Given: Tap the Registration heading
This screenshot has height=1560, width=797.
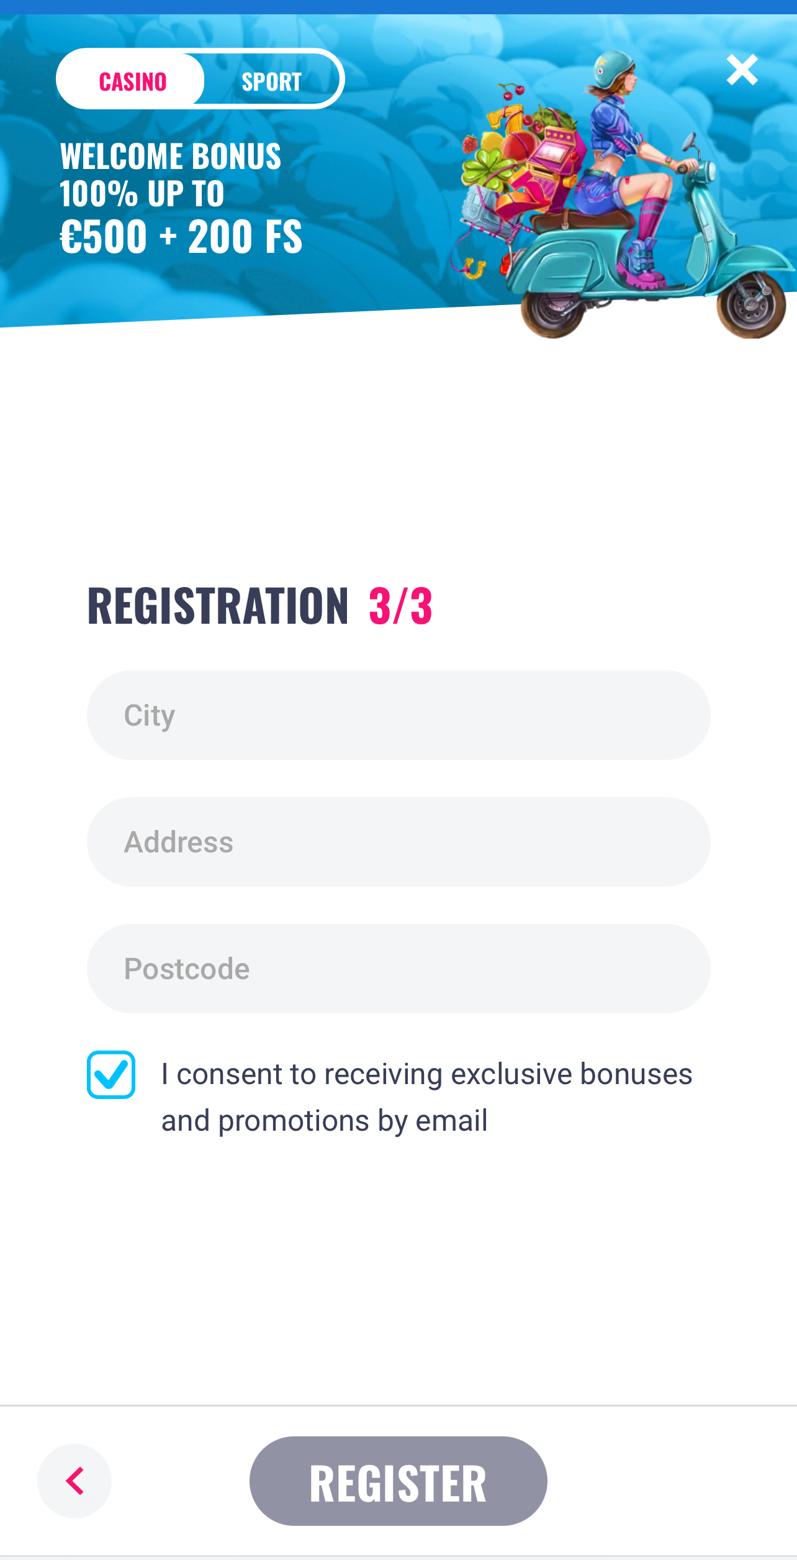Looking at the screenshot, I should [218, 606].
